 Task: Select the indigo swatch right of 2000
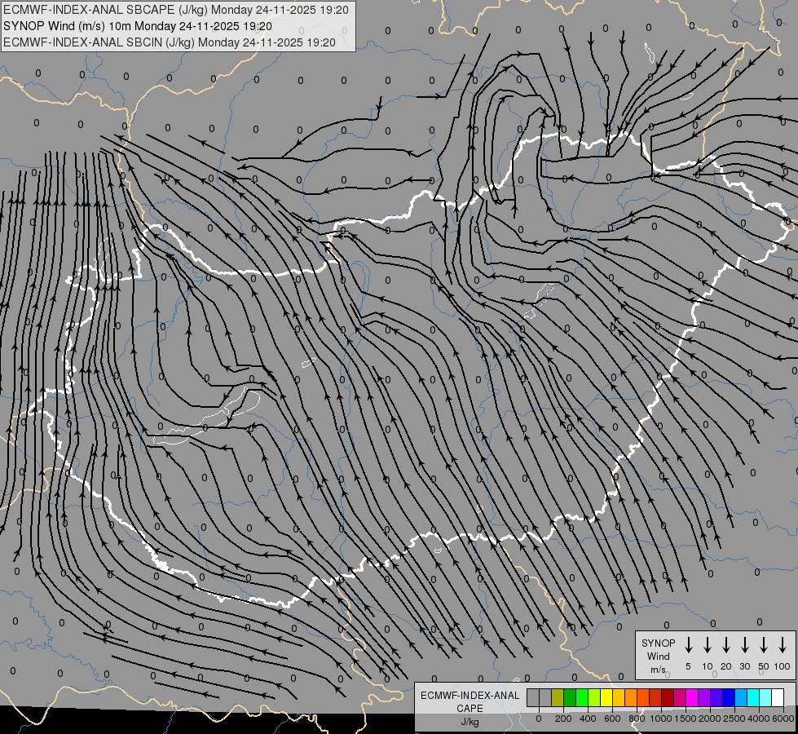pyautogui.click(x=716, y=697)
